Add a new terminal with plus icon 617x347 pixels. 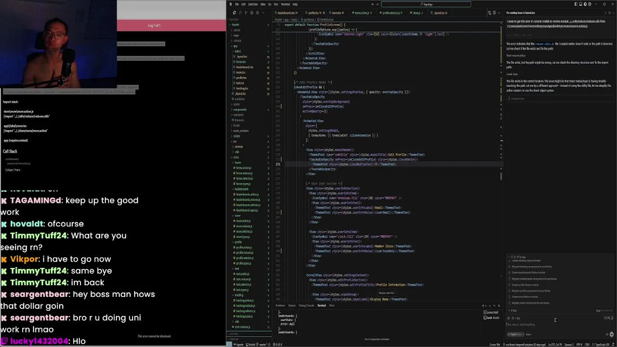tap(483, 306)
